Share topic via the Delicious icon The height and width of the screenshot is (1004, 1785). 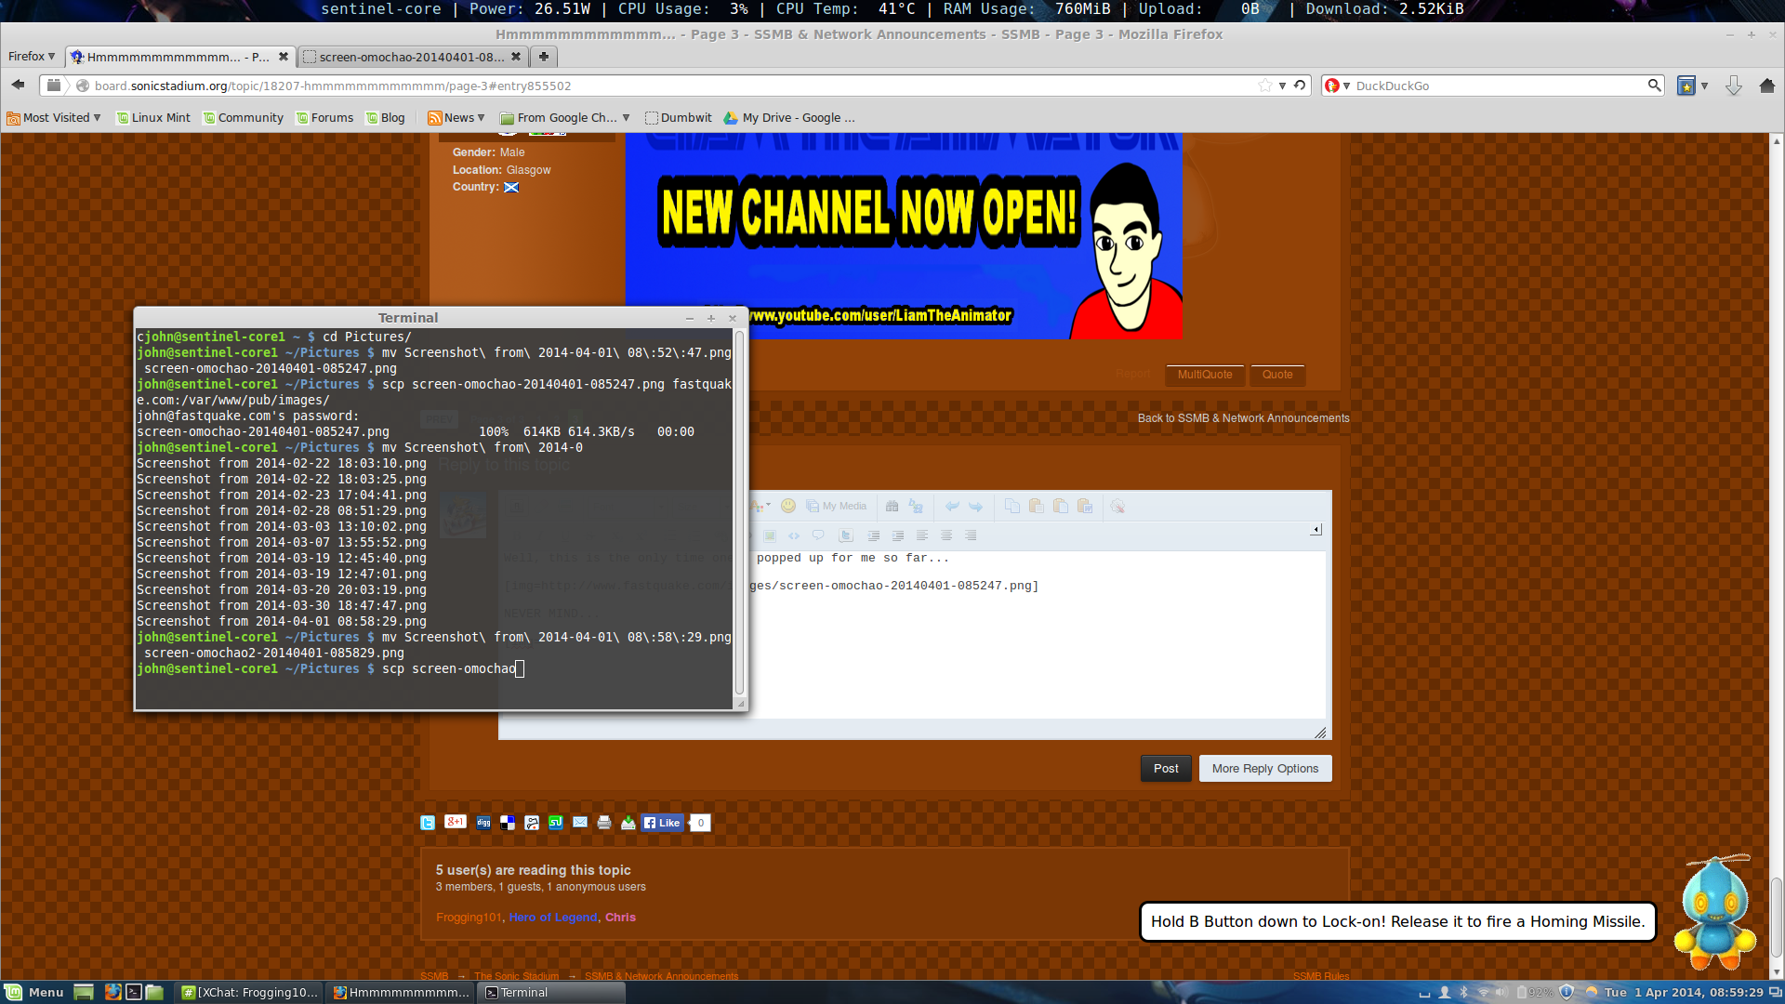click(x=508, y=823)
